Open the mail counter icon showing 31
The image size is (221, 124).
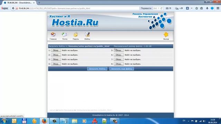click(169, 8)
